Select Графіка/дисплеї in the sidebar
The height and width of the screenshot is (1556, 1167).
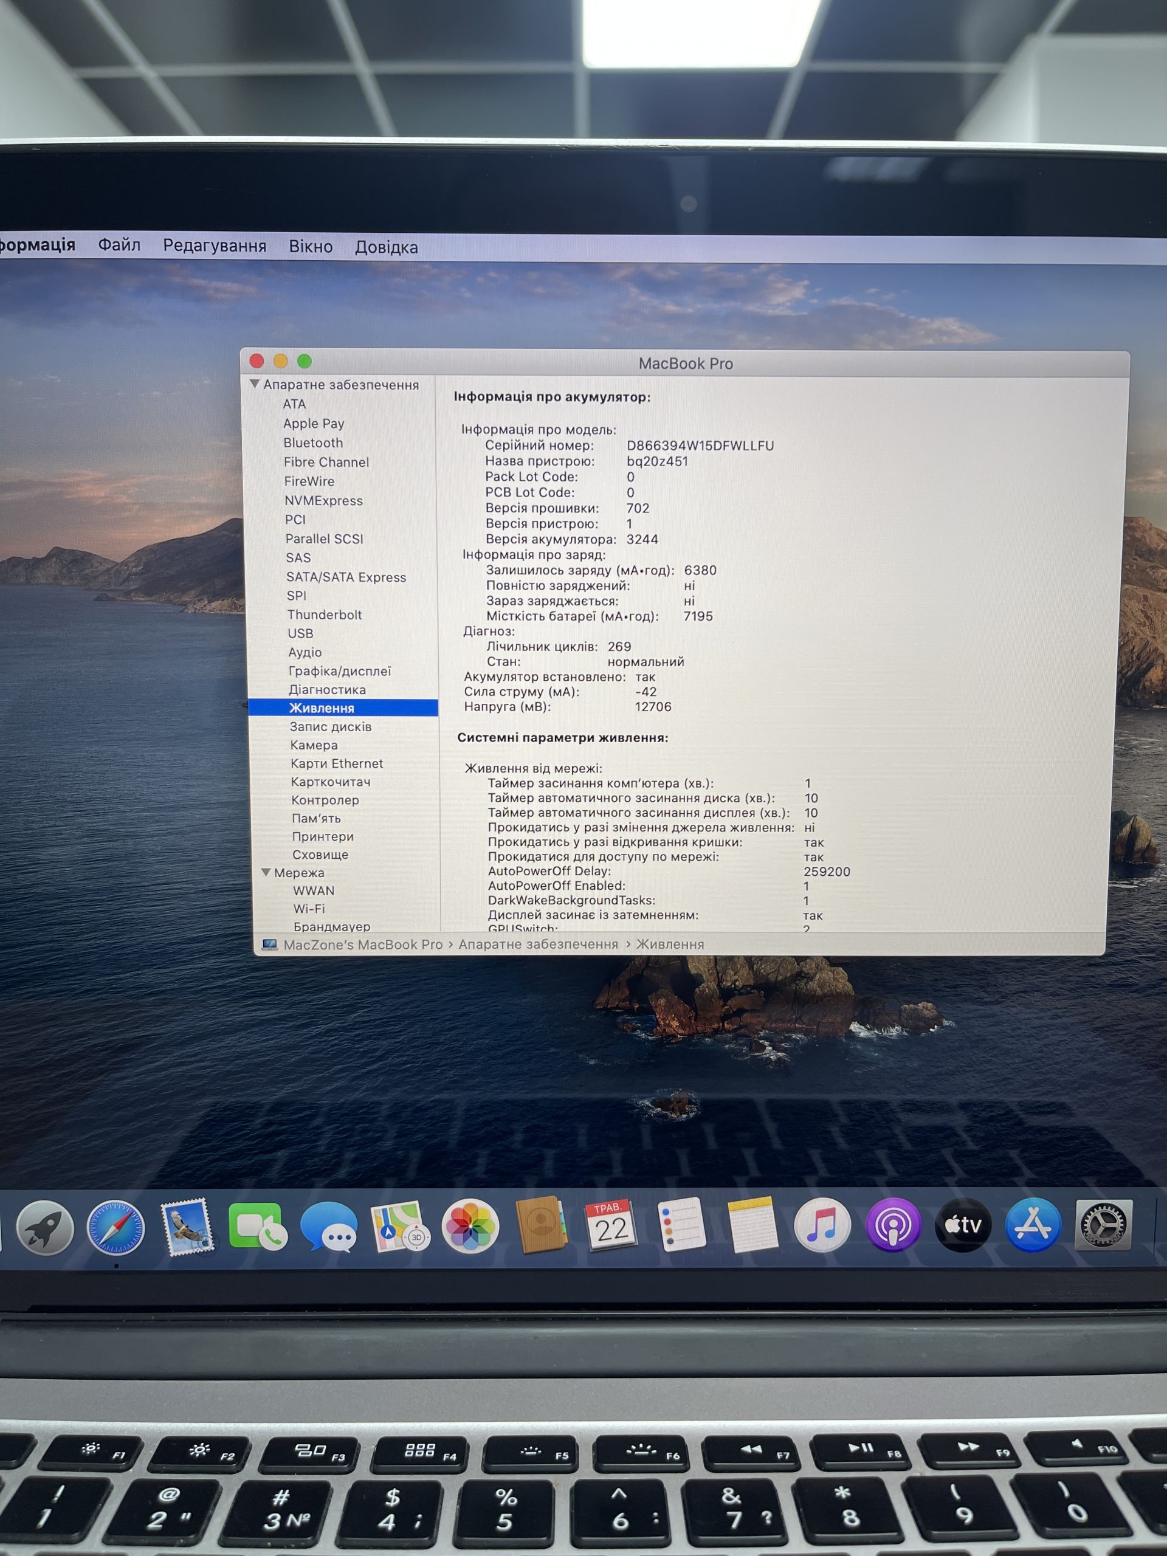[x=339, y=671]
